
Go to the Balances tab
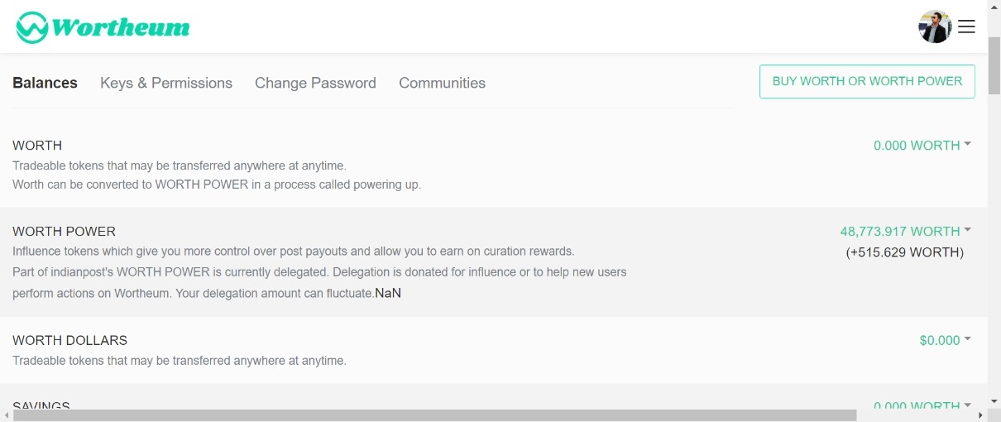tap(45, 83)
